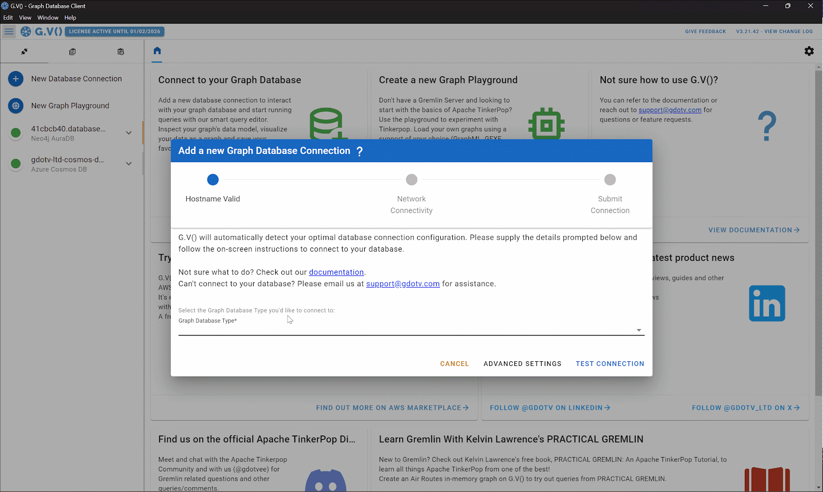This screenshot has height=492, width=823.
Task: Click the New Graph Playground chip icon
Action: pyautogui.click(x=16, y=106)
